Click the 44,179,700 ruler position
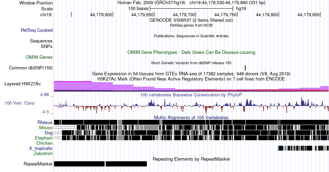 click(184, 15)
